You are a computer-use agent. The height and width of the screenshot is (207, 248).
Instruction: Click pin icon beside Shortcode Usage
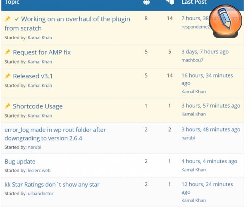pos(7,106)
